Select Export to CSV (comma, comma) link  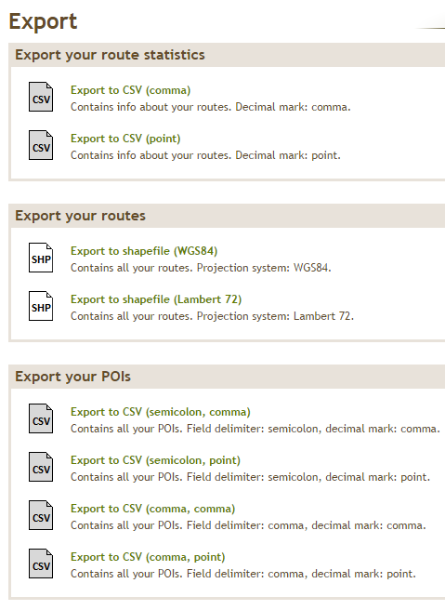[x=152, y=509]
